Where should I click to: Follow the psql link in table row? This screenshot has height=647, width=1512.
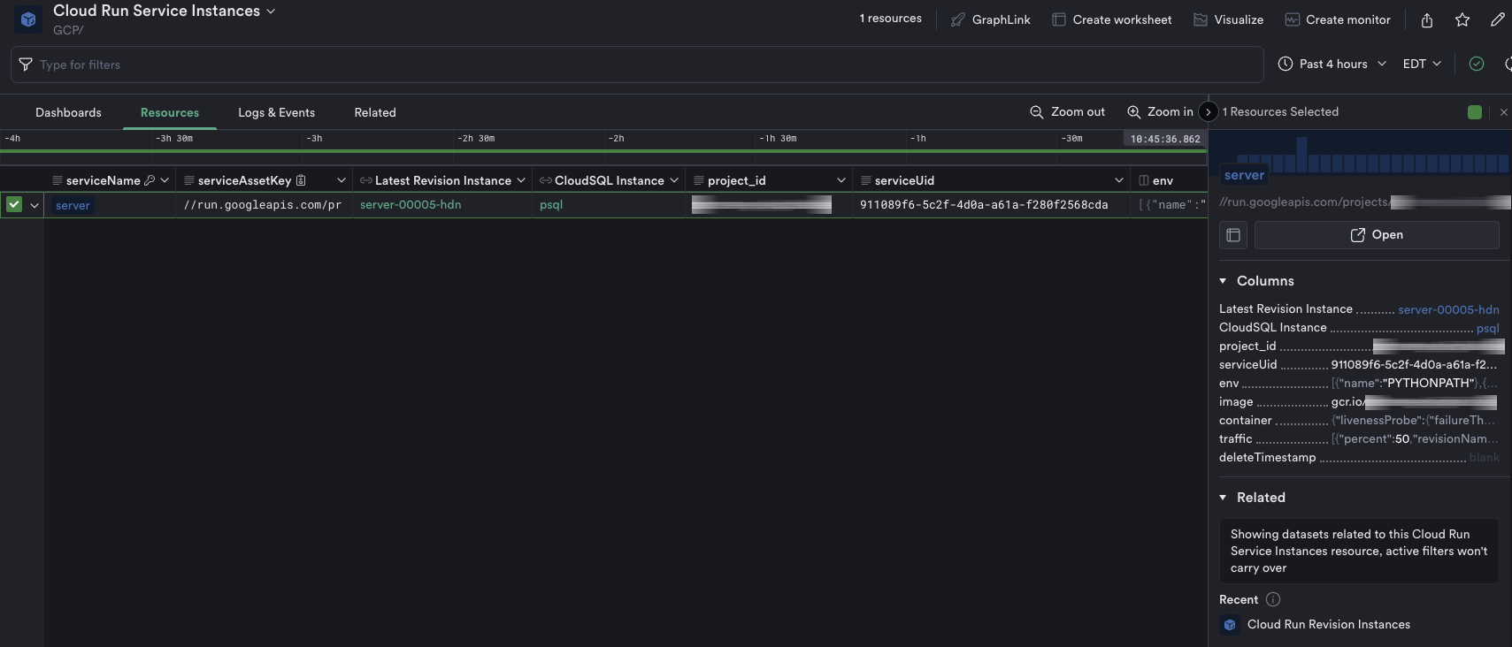tap(551, 204)
